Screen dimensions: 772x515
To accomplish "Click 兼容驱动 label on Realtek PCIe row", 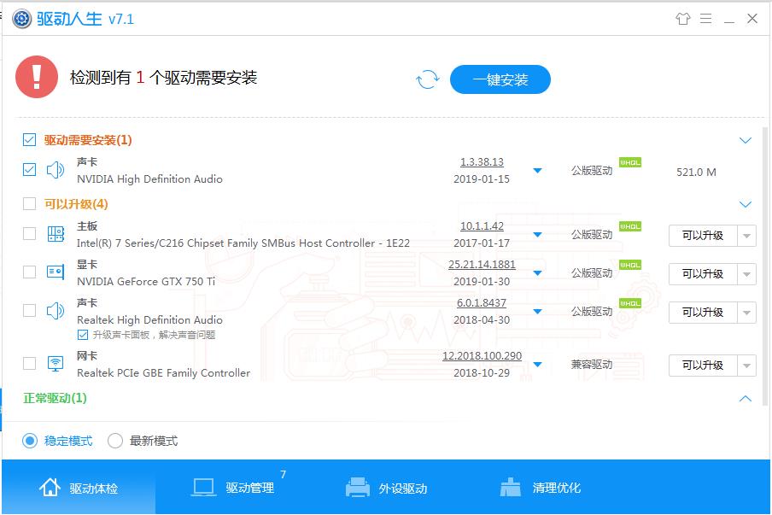I will 592,365.
